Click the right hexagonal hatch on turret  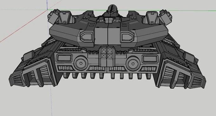(127, 37)
